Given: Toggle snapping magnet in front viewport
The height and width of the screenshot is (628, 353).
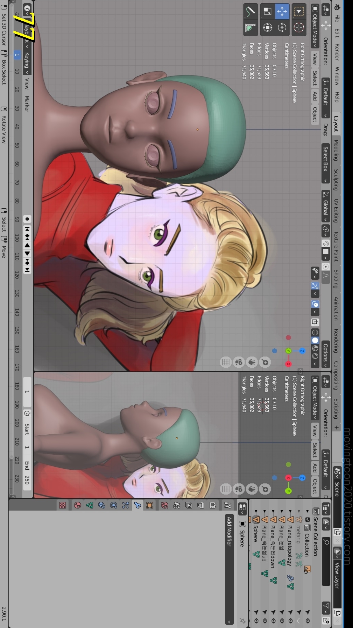Looking at the screenshot, I should click(x=326, y=243).
